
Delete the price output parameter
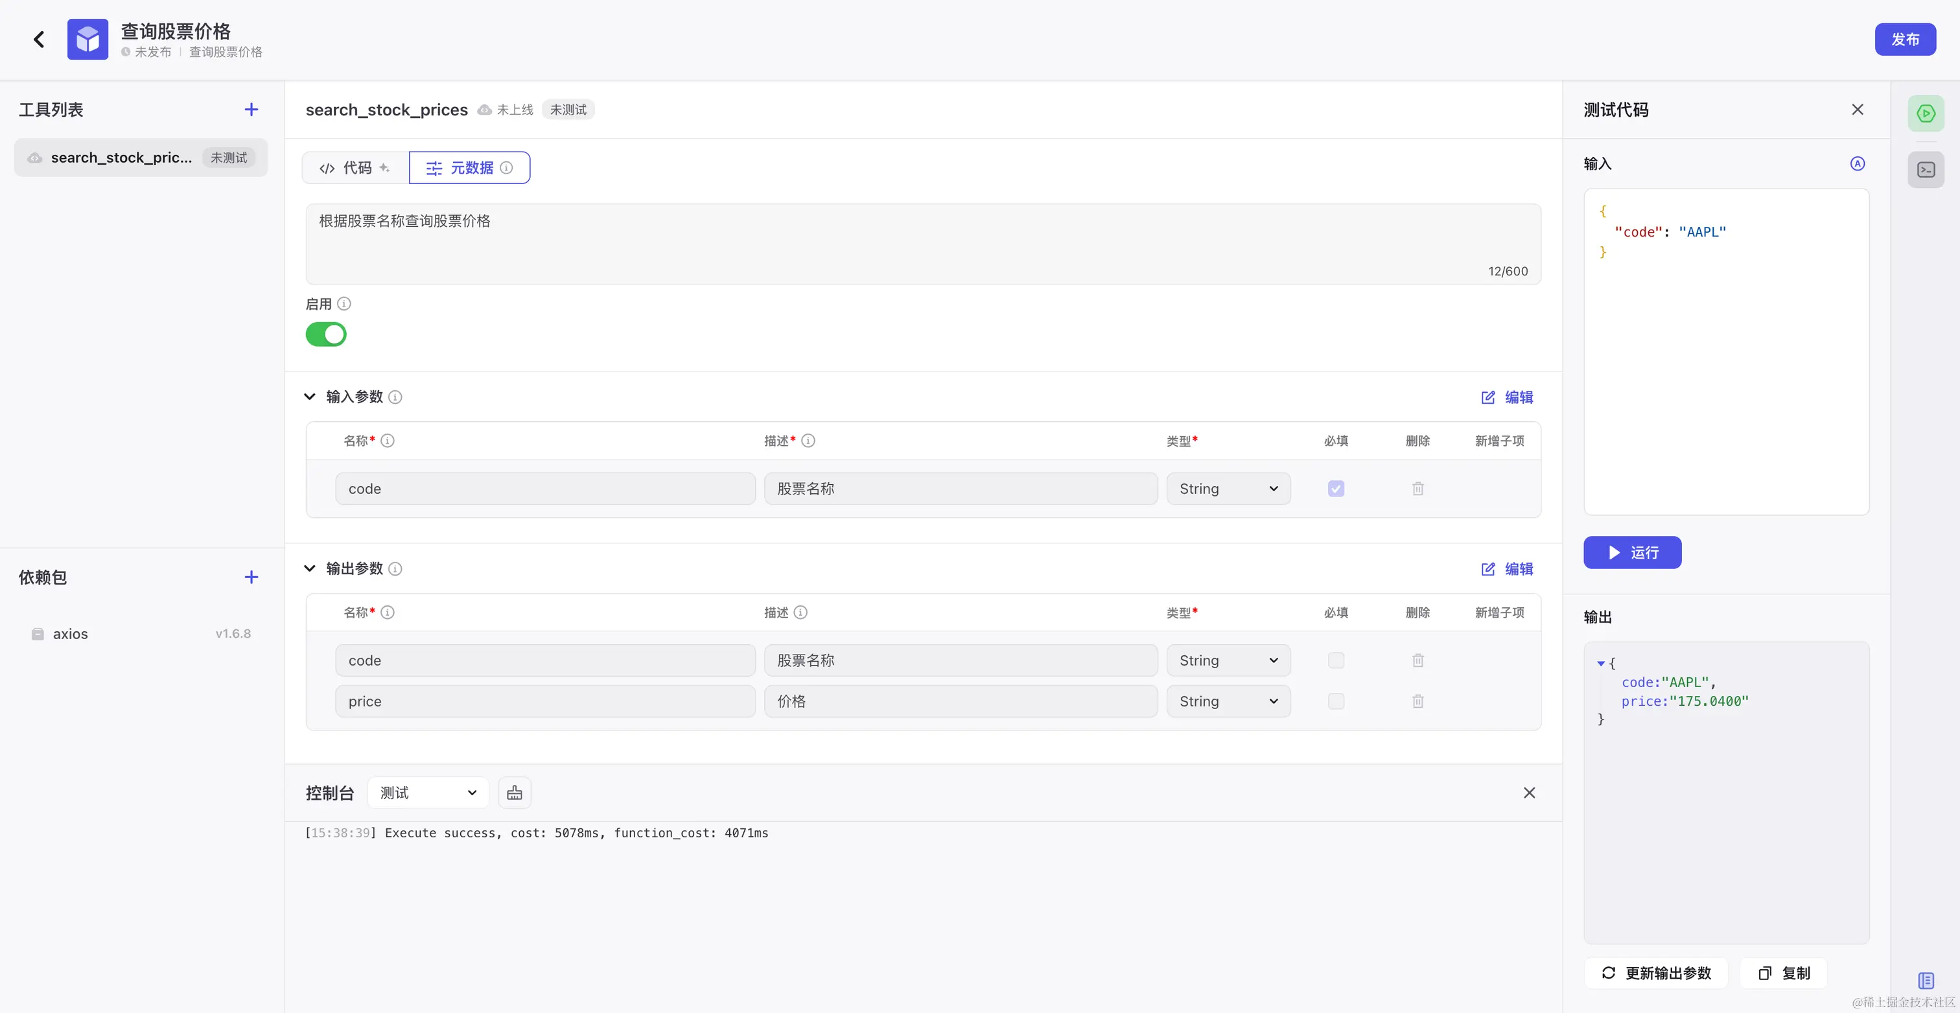1417,701
